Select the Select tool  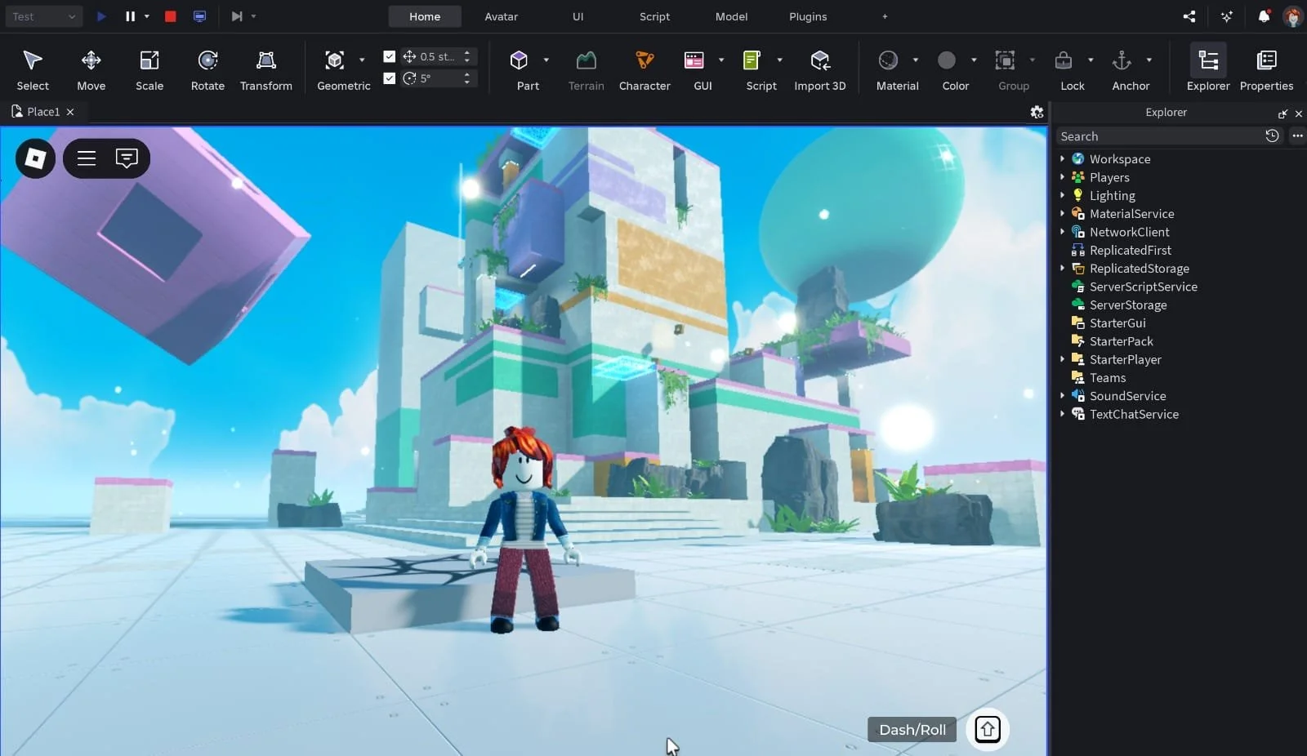click(x=33, y=70)
